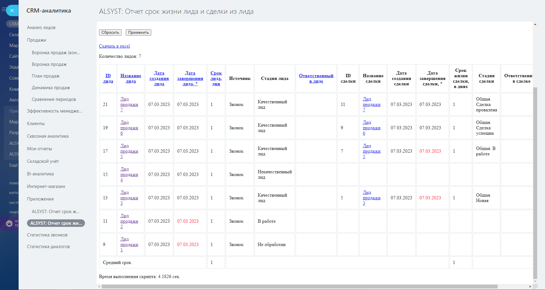Open the Лид продажи 7 lead link
Image resolution: width=545 pixels, height=290 pixels.
point(129,104)
